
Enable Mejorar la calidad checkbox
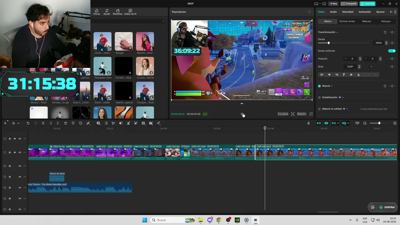[319, 109]
